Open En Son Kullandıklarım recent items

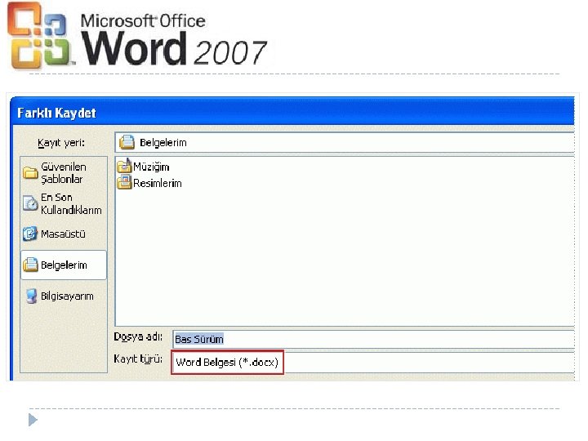point(63,203)
